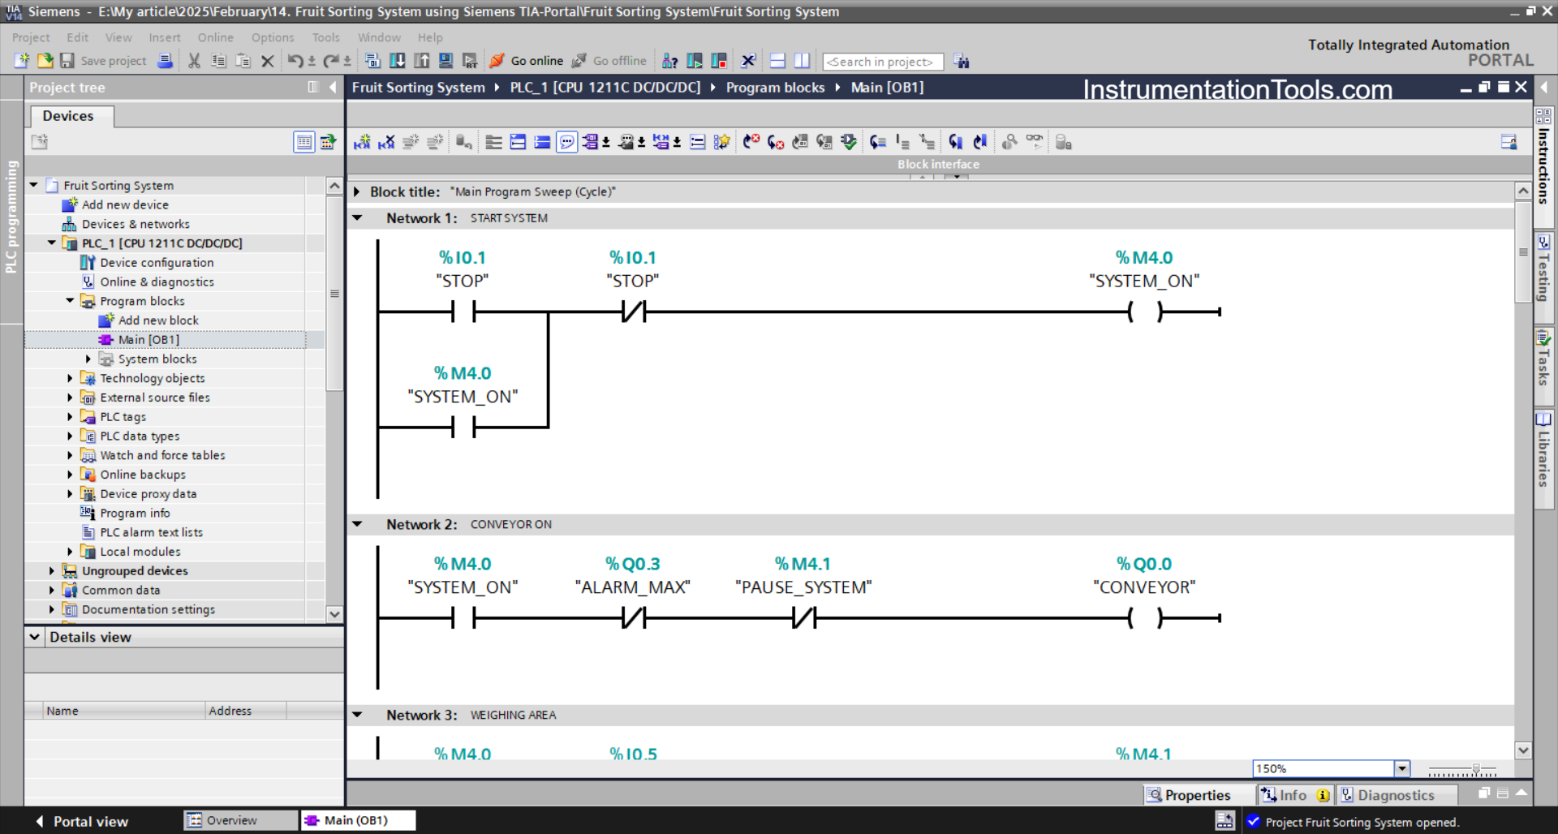The width and height of the screenshot is (1558, 834).
Task: Click the Undo arrow in the toolbar
Action: [295, 61]
